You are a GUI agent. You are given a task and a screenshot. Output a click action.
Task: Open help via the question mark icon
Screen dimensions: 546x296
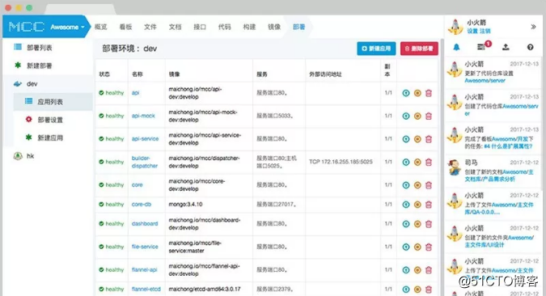coord(530,47)
